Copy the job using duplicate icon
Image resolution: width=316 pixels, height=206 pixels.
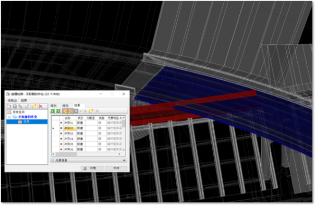point(20,106)
